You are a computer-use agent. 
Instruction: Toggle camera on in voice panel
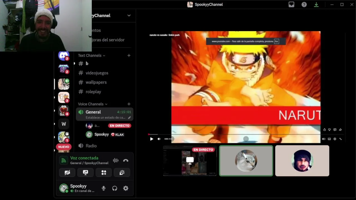(67, 172)
